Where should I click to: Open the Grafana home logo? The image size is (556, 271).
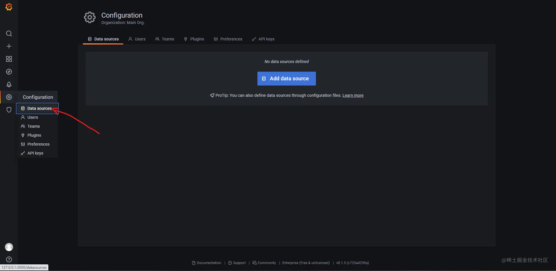[x=9, y=7]
